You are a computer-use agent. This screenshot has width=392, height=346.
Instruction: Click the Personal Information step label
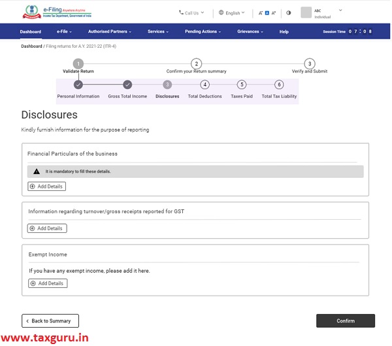click(x=78, y=96)
